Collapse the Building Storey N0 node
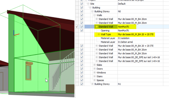This screenshot has height=98, width=169. point(92,11)
